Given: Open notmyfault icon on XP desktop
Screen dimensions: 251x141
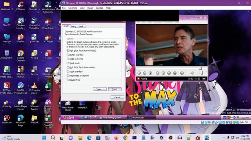Looking at the screenshot, I should click(82, 105).
